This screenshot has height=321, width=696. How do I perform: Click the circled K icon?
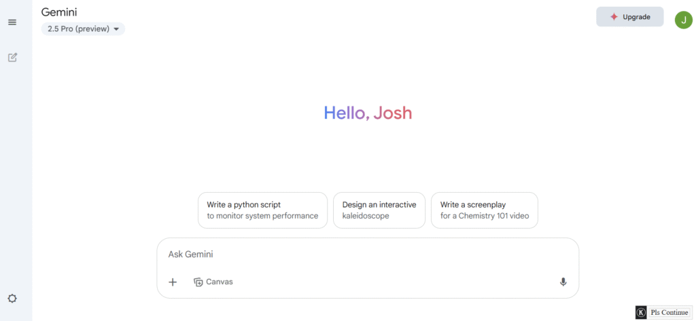[641, 312]
